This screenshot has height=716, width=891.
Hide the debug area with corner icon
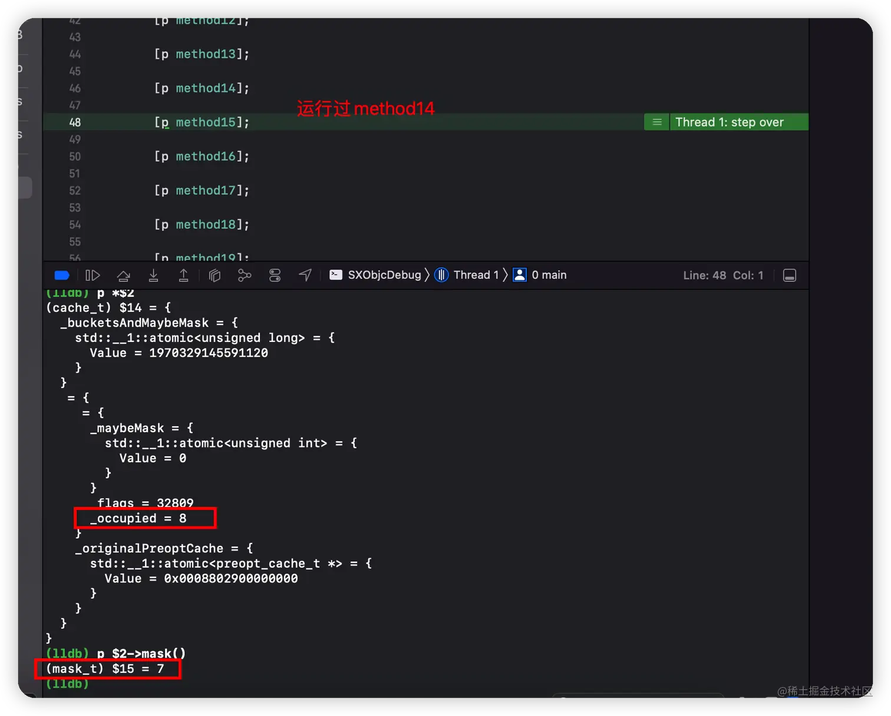tap(790, 275)
